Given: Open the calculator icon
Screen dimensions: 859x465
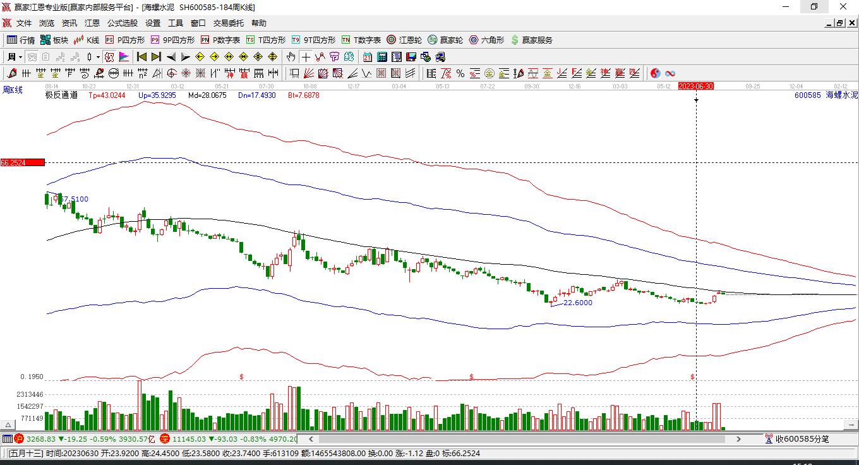Looking at the screenshot, I should pos(381,57).
